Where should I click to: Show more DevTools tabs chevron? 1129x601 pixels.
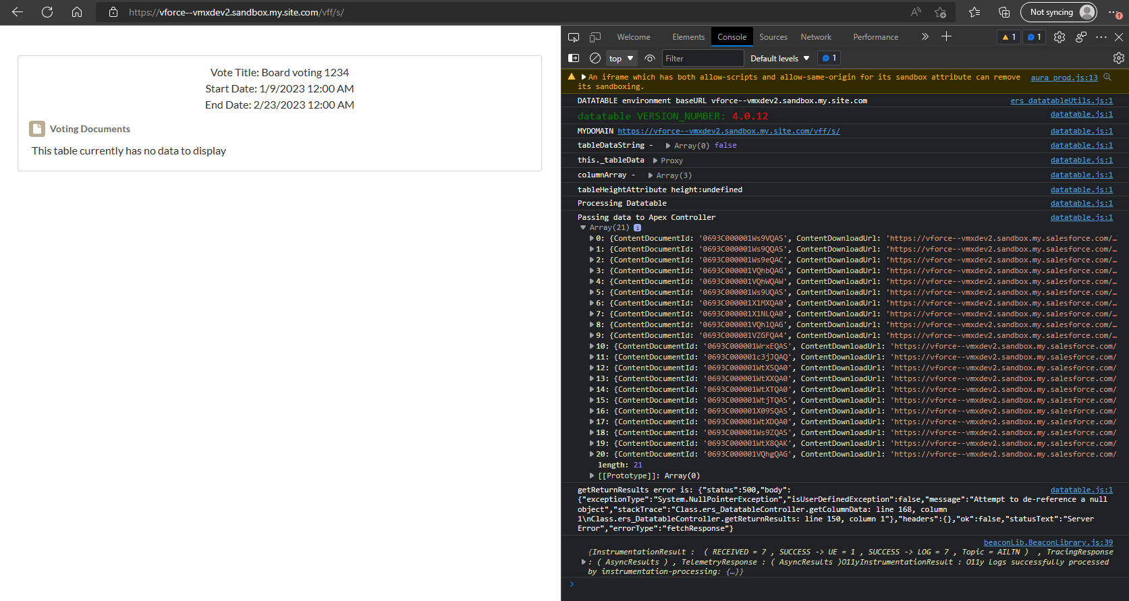[x=925, y=36]
